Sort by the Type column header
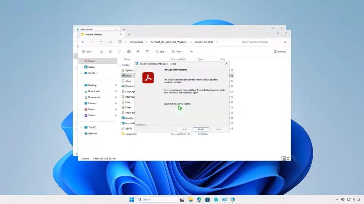Screen dimensions: 364x204 pos(200,59)
